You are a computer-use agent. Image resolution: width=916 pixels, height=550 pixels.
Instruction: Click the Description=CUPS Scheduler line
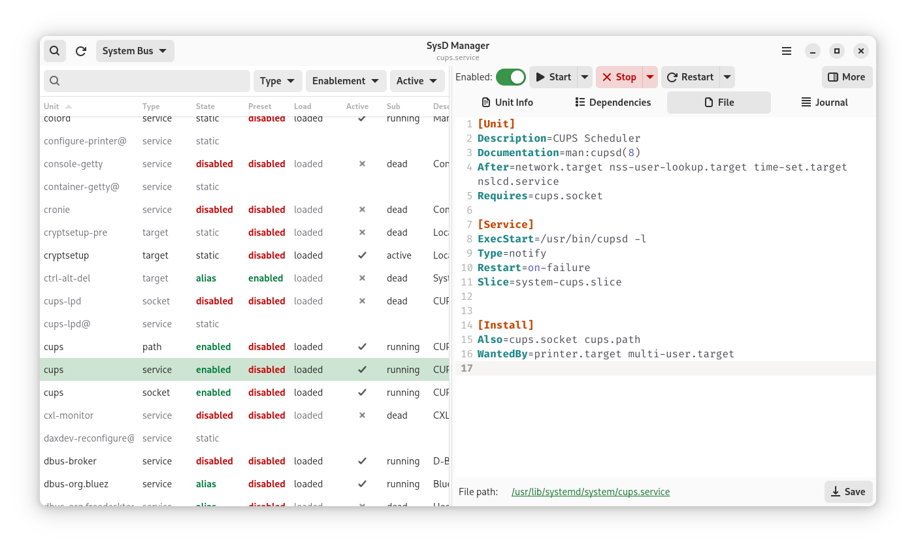[559, 138]
